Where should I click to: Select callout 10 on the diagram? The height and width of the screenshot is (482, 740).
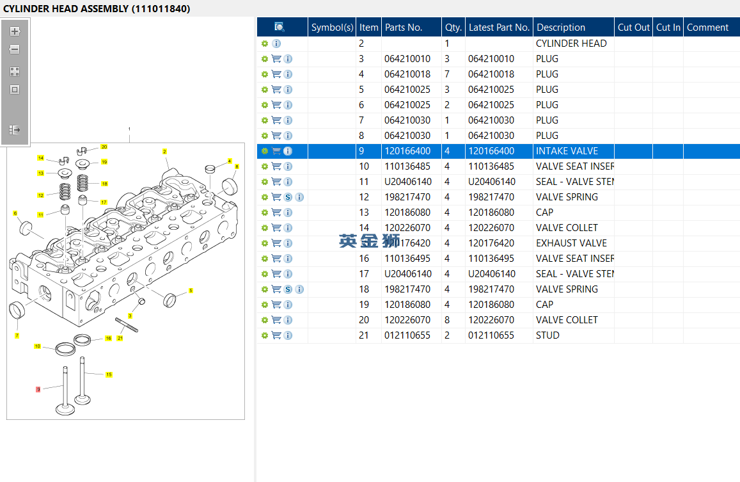pyautogui.click(x=38, y=346)
